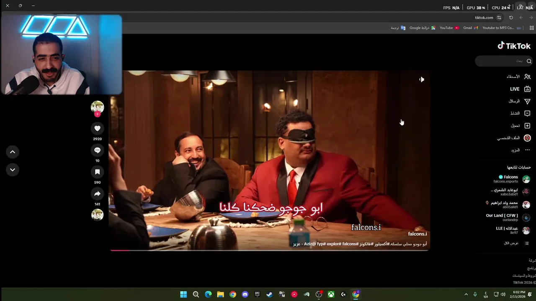Screen dimensions: 536x301
Task: Open النشاط activity inbox
Action: tap(520, 113)
